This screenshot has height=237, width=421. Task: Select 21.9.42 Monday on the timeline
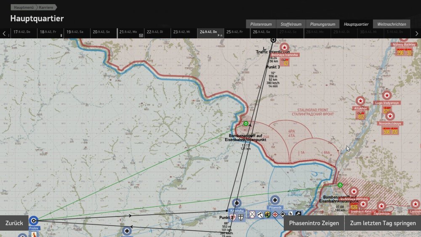coord(129,32)
